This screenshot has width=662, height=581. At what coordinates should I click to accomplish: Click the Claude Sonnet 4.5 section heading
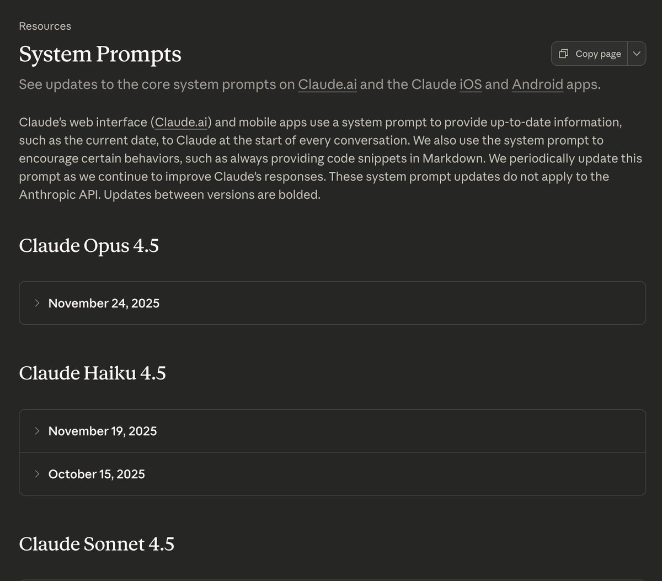click(97, 544)
